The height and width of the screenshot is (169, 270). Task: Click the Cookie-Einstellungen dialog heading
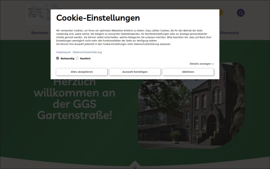98,18
